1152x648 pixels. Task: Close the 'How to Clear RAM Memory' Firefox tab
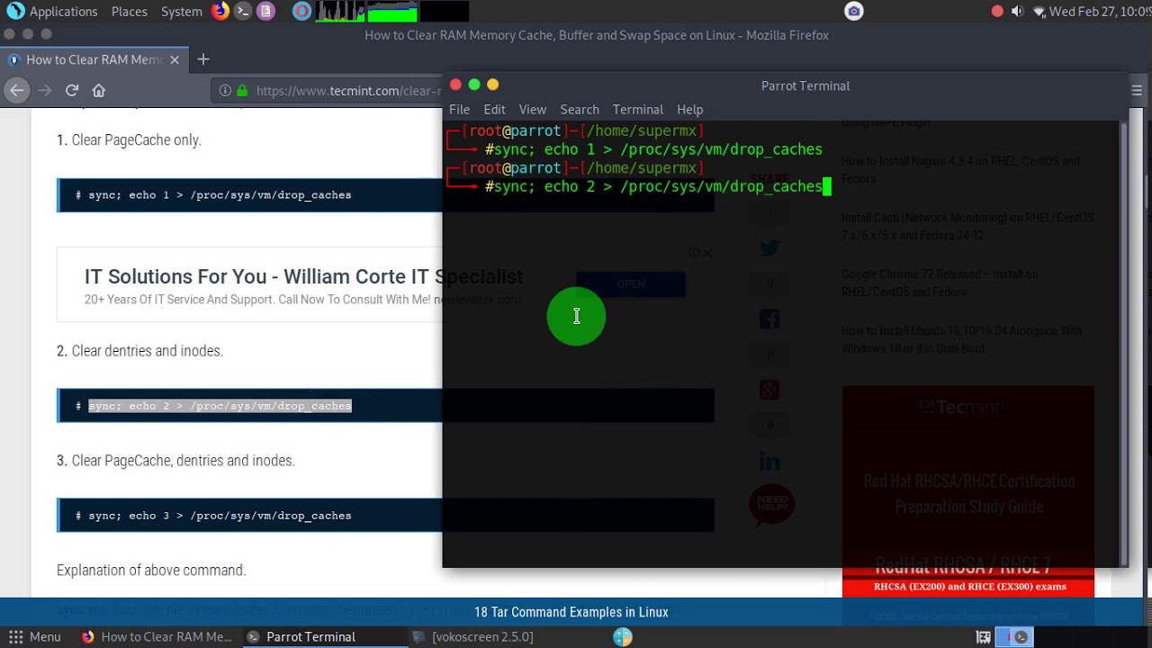click(x=175, y=59)
